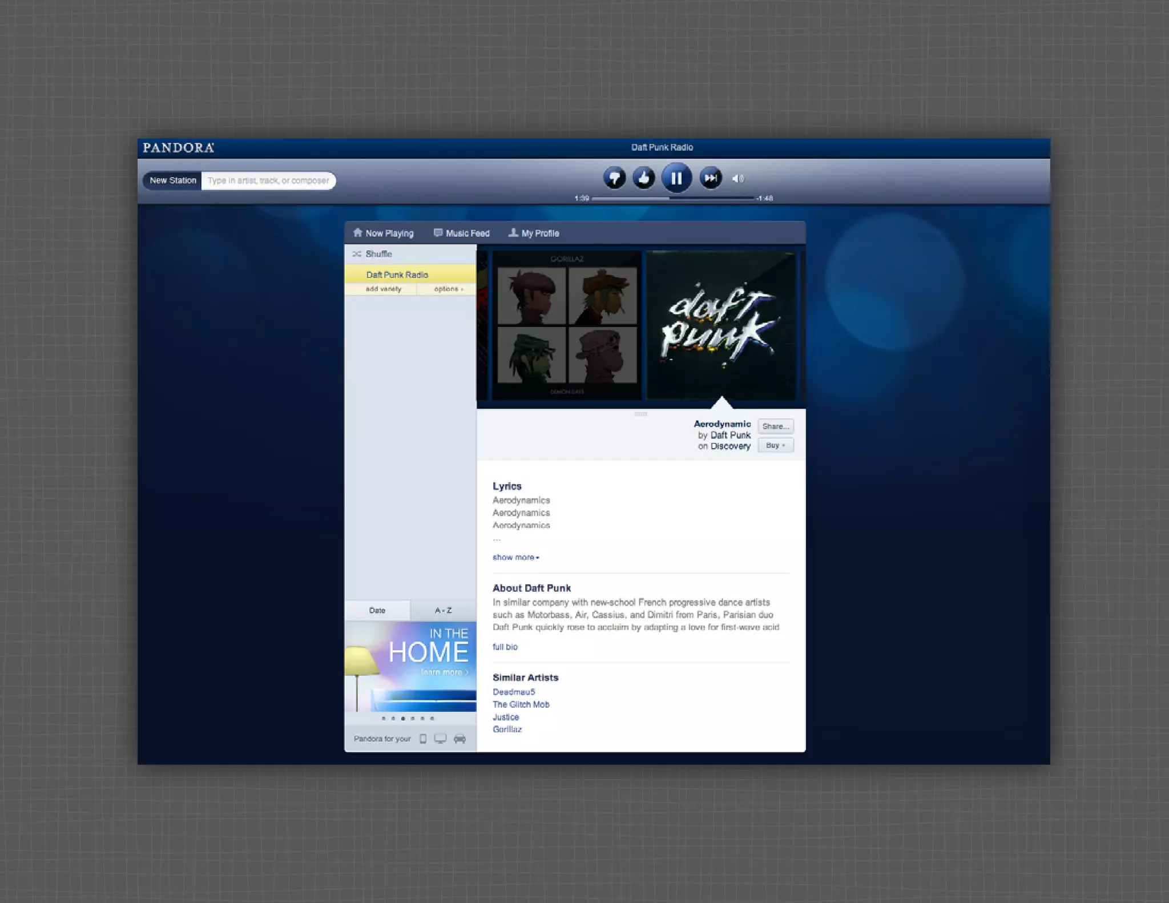Click the desktop monitor device icon

pos(440,739)
